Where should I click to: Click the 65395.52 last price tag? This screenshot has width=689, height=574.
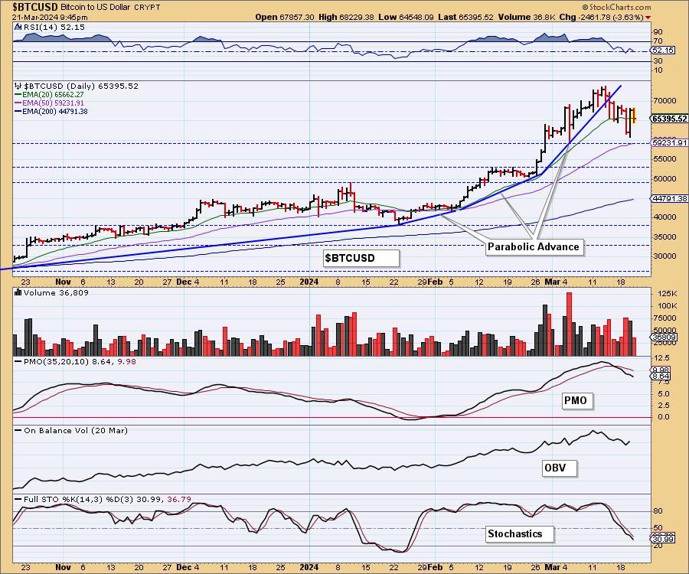tap(670, 119)
